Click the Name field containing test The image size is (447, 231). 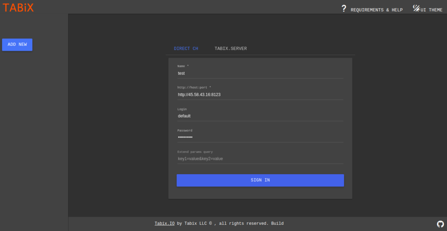260,73
